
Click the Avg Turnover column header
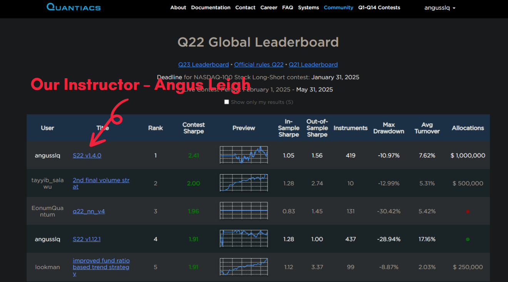pyautogui.click(x=427, y=128)
